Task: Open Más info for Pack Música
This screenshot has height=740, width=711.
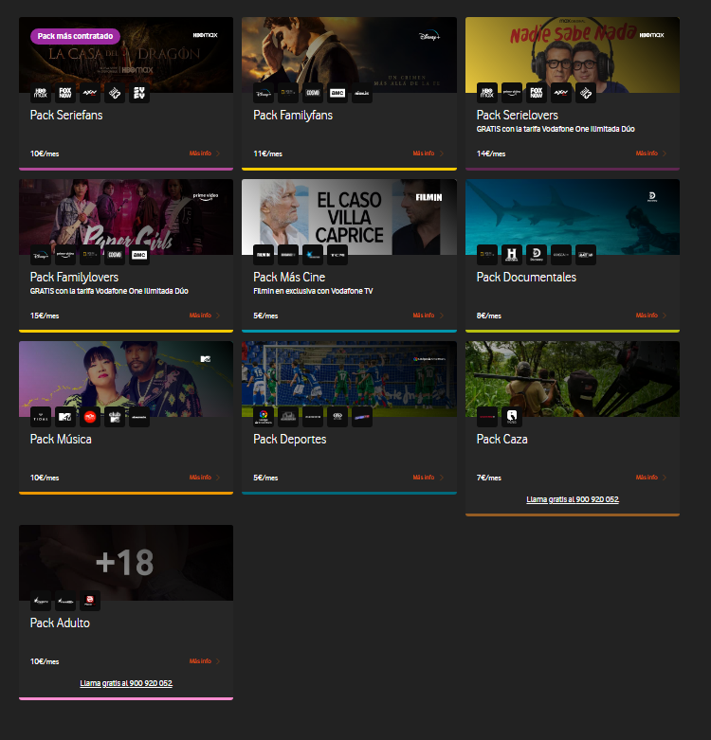Action: 205,478
